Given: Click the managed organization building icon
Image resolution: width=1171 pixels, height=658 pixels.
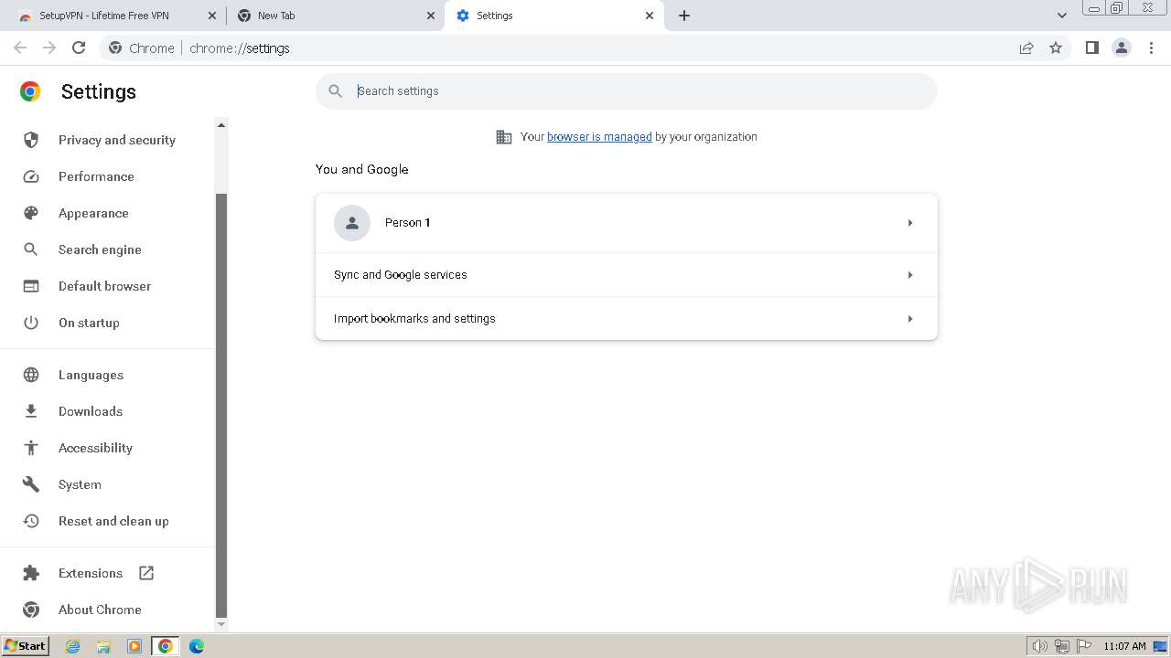Looking at the screenshot, I should [x=504, y=137].
